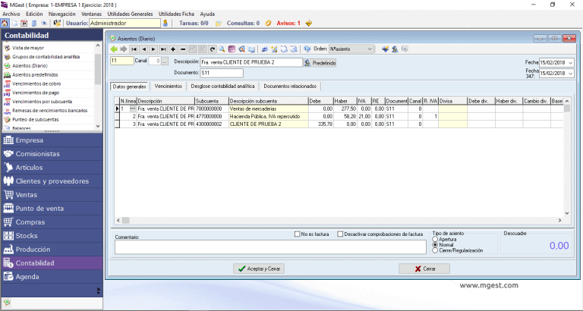Viewport: 583px width, 311px height.
Task: Open Vista de mayor in Contabilidad list
Action: (28, 48)
